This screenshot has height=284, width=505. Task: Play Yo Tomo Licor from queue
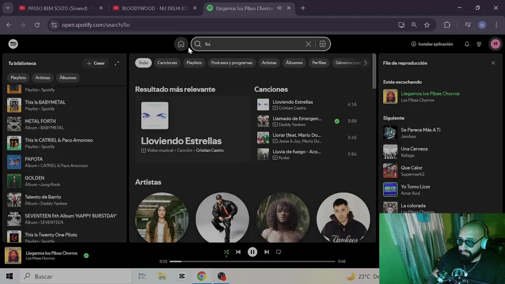[440, 190]
